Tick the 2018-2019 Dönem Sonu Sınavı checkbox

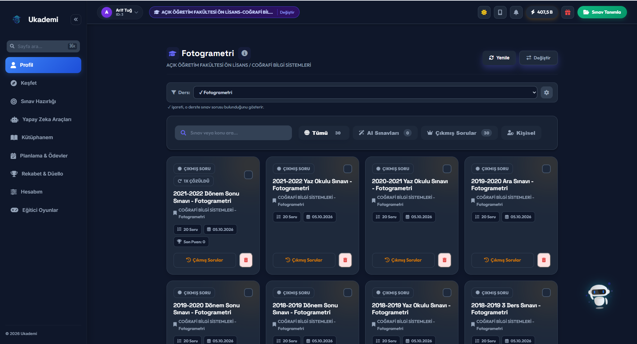(348, 293)
